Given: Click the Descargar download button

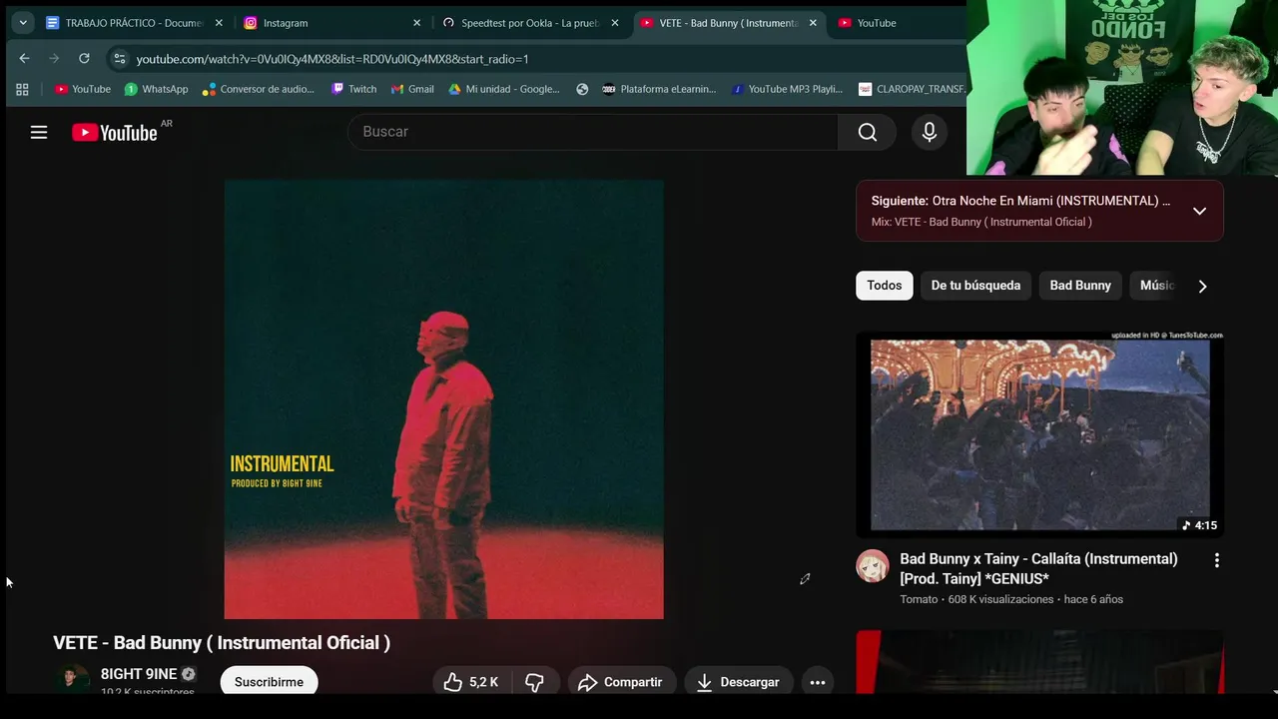Looking at the screenshot, I should pos(739,682).
